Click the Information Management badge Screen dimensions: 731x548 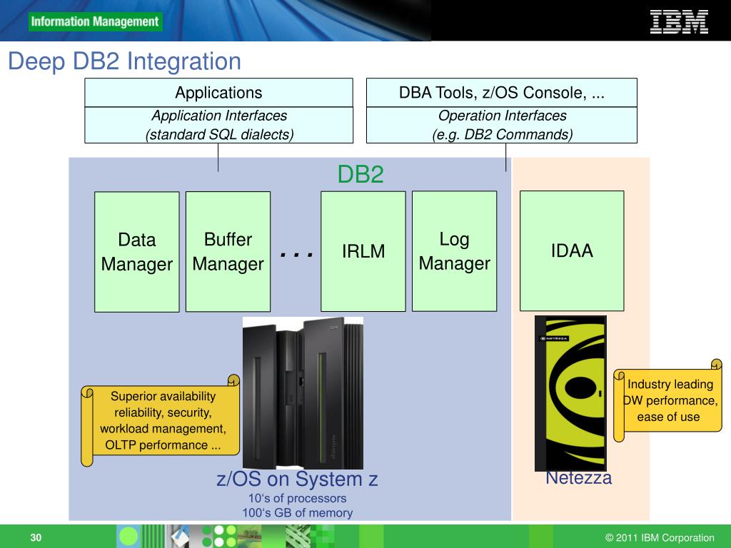tap(95, 21)
